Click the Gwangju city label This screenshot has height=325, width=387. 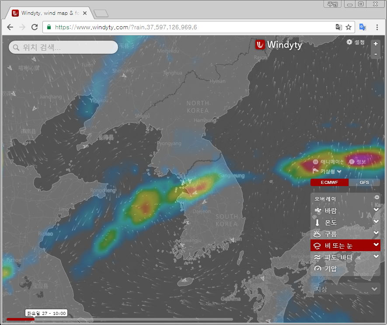pos(191,240)
